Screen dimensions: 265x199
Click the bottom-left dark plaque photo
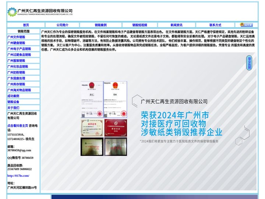click(92, 147)
